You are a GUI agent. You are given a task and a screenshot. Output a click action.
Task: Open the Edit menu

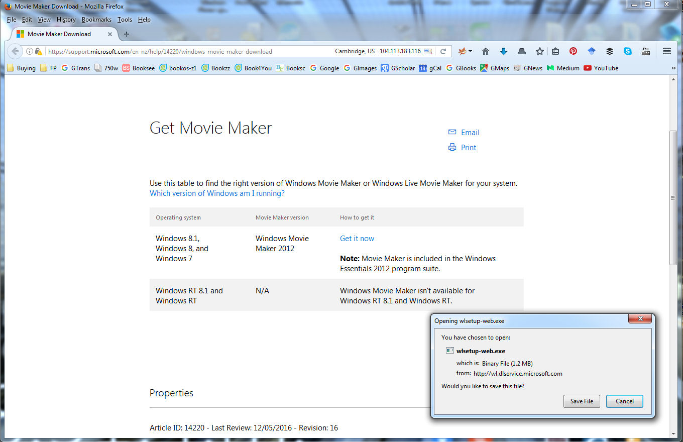click(27, 20)
